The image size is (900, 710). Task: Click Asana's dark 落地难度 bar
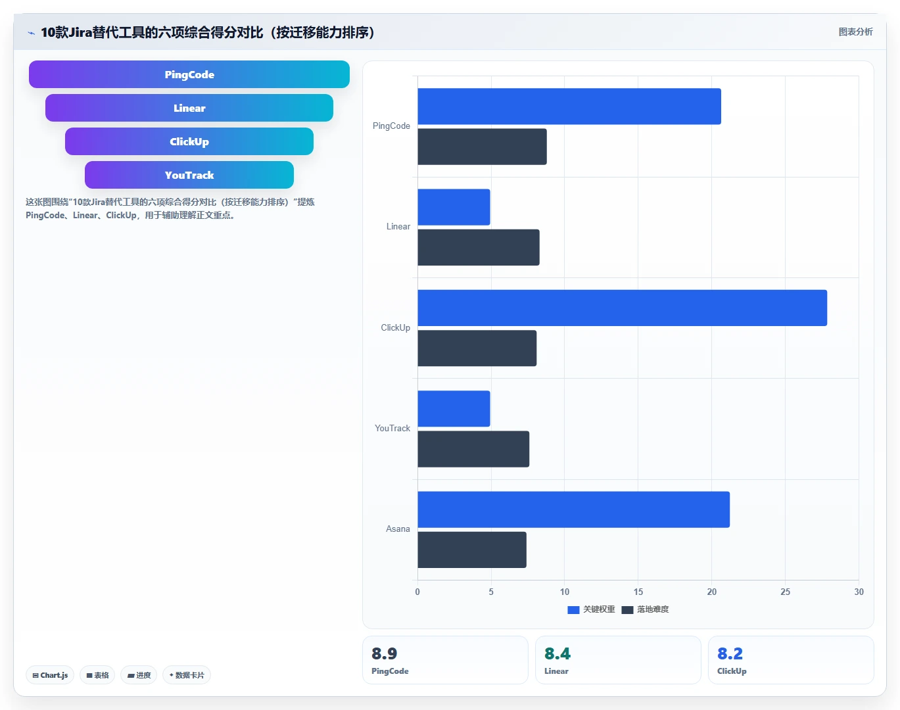pyautogui.click(x=472, y=550)
